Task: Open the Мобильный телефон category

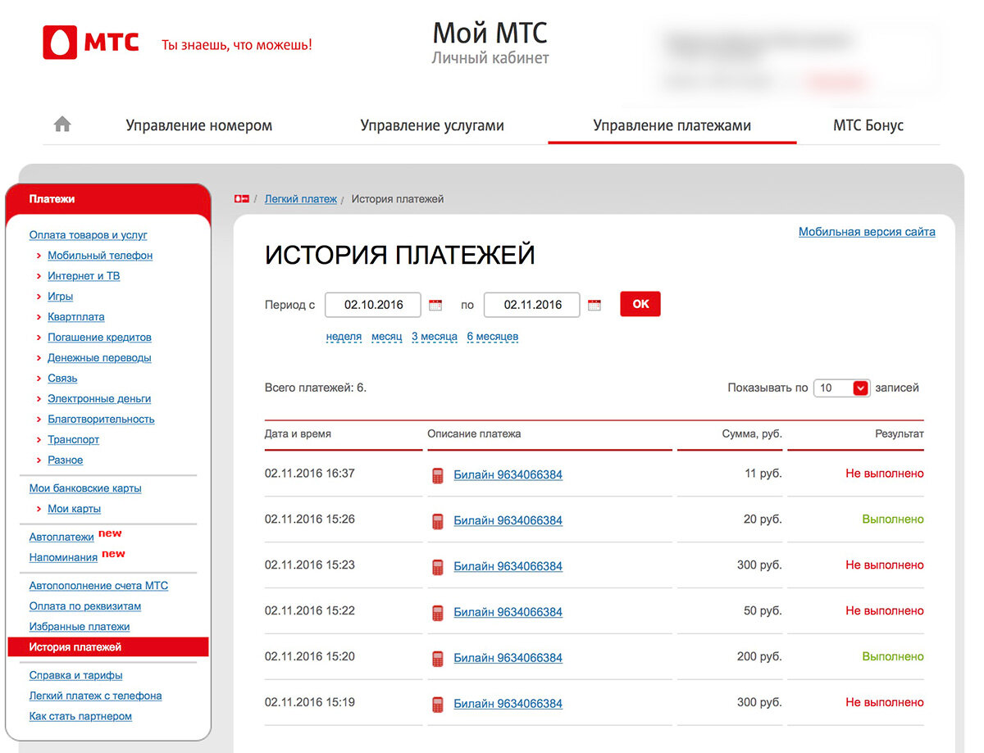Action: tap(100, 256)
